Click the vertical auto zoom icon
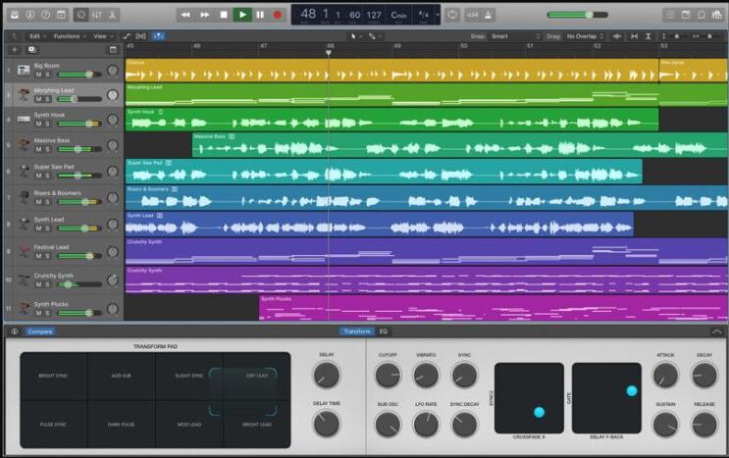The image size is (729, 458). tap(649, 36)
